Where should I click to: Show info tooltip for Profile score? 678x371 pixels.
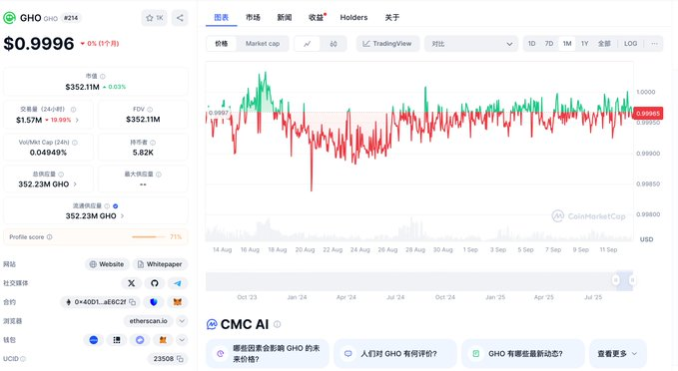point(49,237)
